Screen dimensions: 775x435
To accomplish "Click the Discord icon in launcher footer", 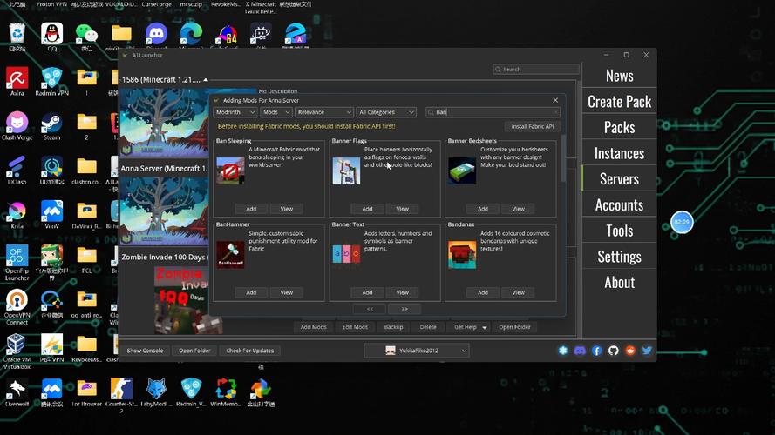I will (x=580, y=351).
